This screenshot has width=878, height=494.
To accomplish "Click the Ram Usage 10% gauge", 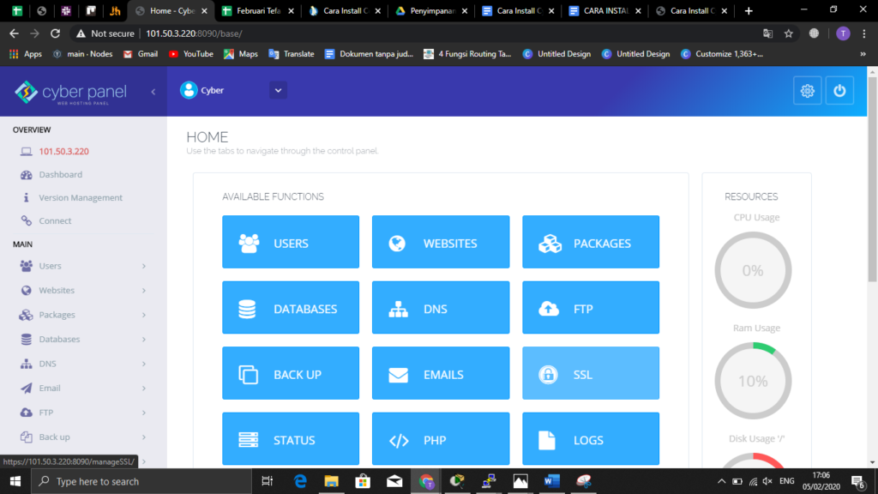I will 753,381.
